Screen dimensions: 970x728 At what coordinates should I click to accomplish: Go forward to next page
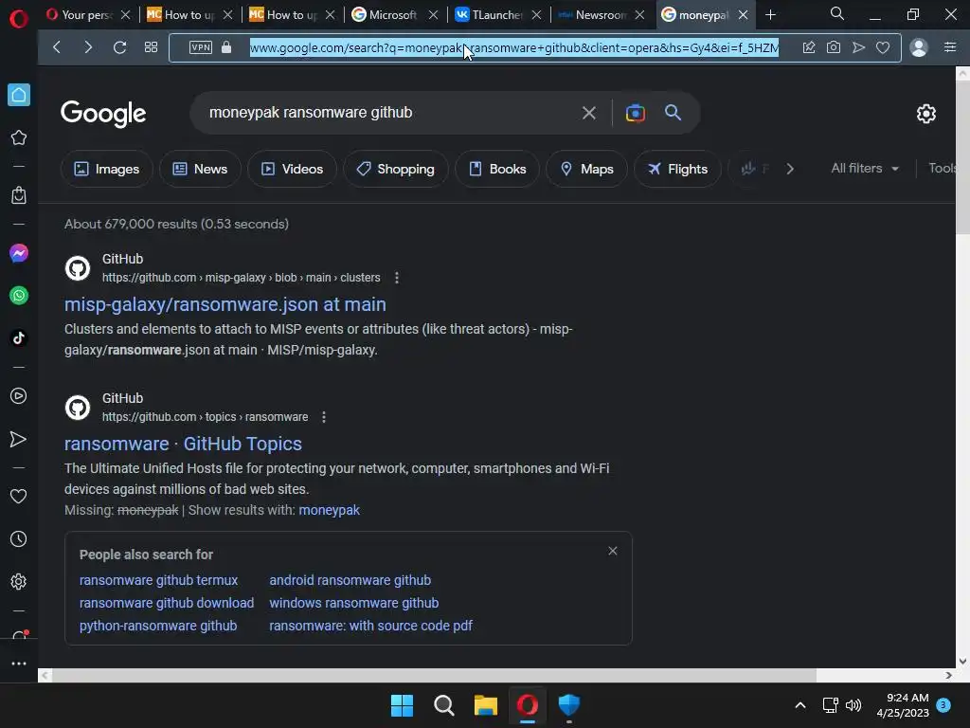pos(88,47)
